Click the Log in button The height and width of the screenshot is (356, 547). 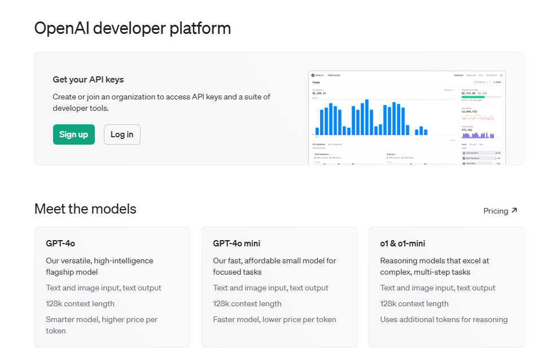coord(122,134)
